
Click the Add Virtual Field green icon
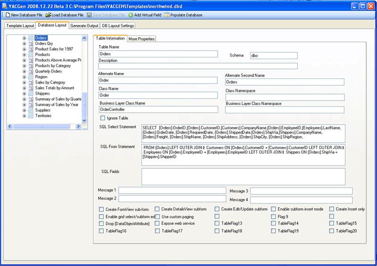click(131, 15)
